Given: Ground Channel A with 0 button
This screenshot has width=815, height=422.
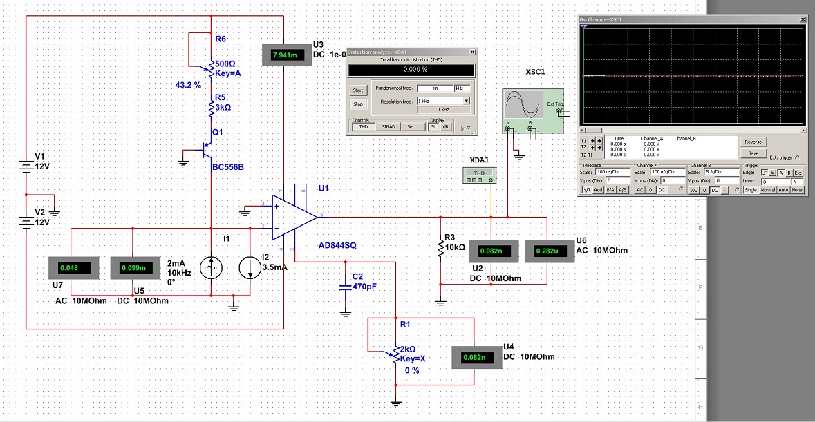Looking at the screenshot, I should tap(650, 190).
